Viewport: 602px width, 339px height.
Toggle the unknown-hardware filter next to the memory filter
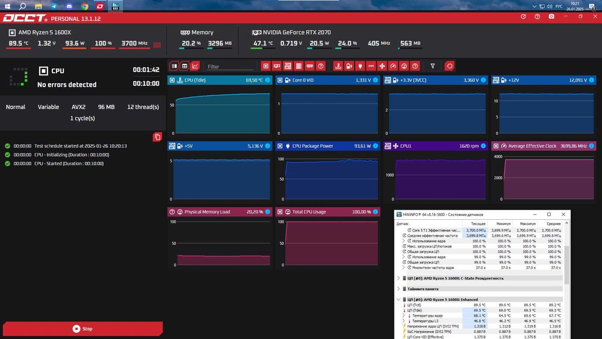[321, 66]
